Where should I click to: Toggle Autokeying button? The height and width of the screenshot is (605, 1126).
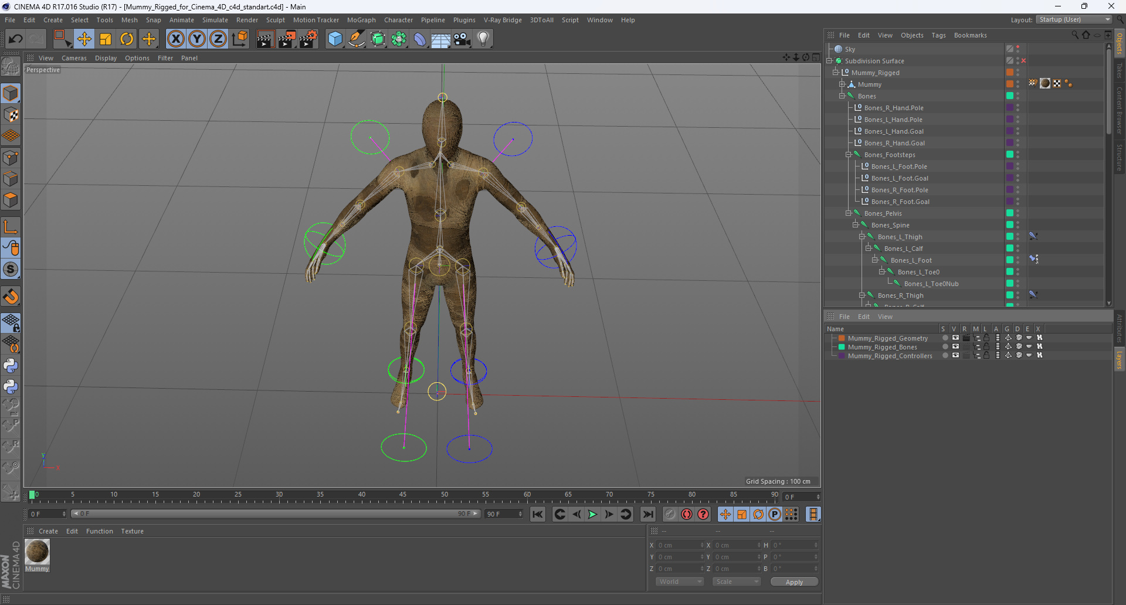click(687, 514)
